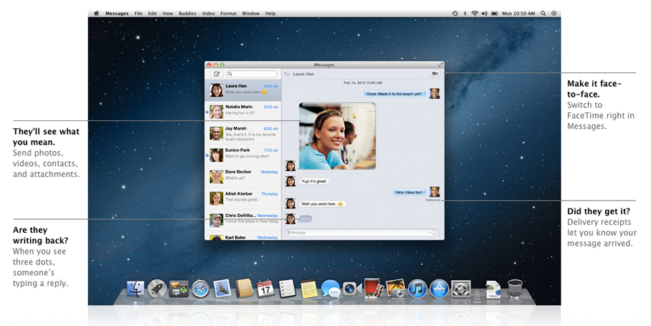The width and height of the screenshot is (651, 326).
Task: Click the search conversations field
Action: click(252, 74)
